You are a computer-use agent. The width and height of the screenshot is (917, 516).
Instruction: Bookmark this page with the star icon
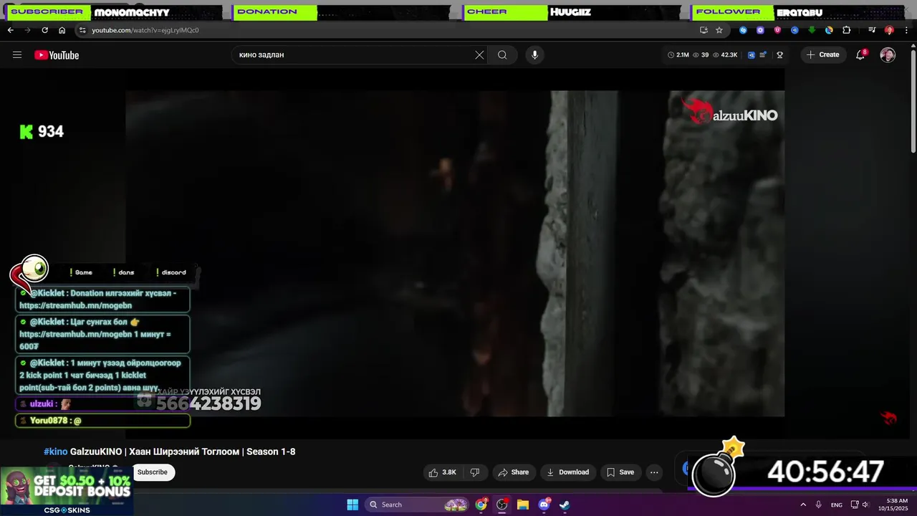point(719,30)
